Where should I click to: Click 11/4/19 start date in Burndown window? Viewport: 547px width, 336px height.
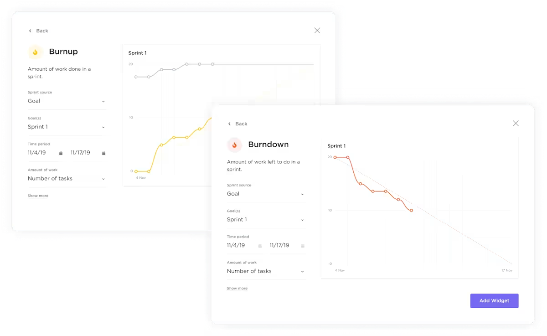click(x=236, y=245)
